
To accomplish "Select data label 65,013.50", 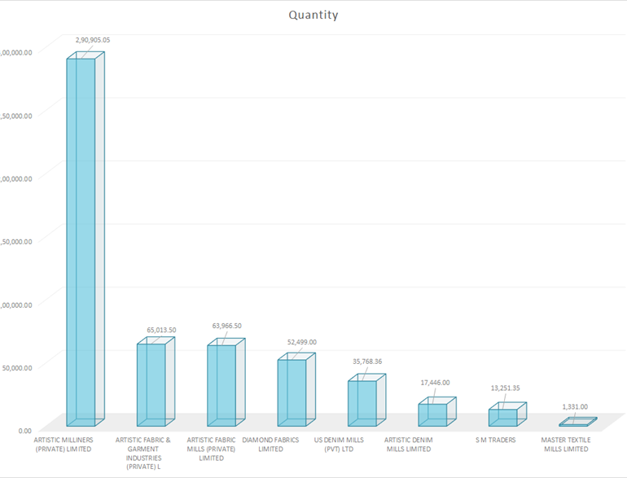I will [x=161, y=330].
